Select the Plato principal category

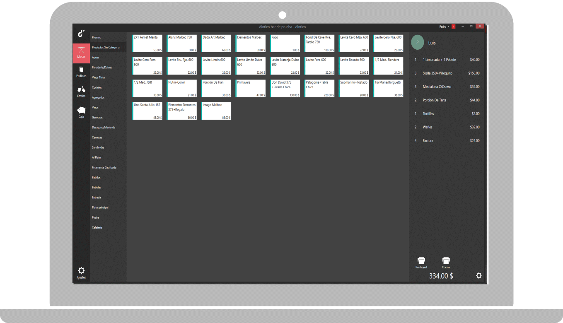(x=108, y=207)
